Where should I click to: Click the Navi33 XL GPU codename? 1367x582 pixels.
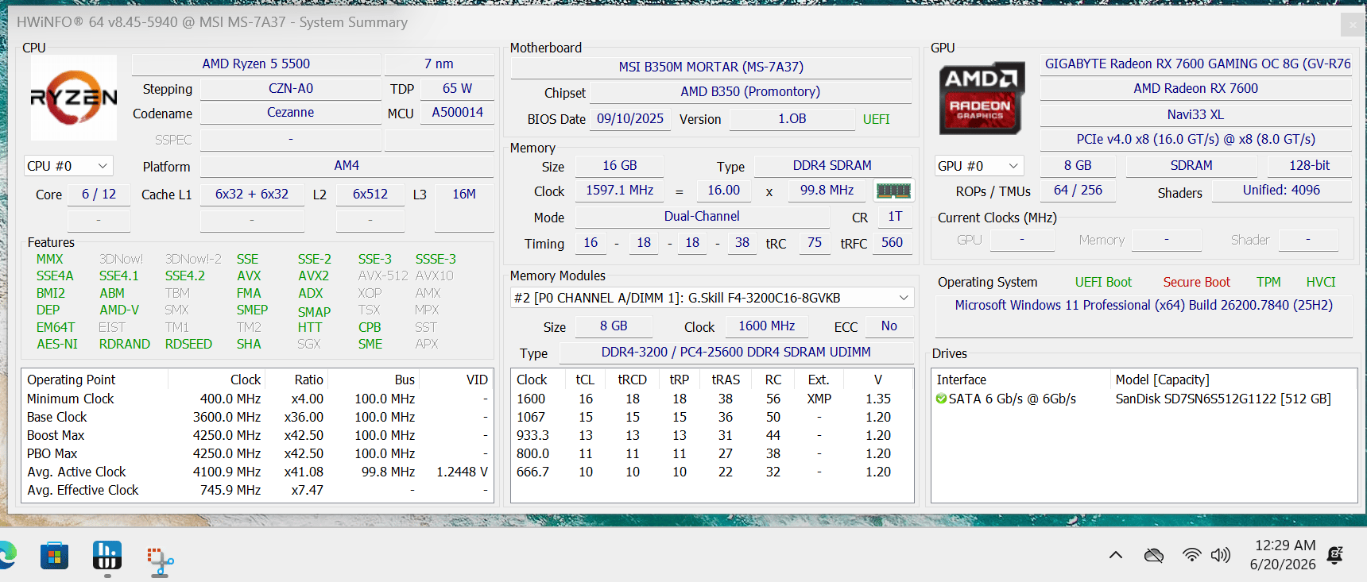(x=1196, y=115)
